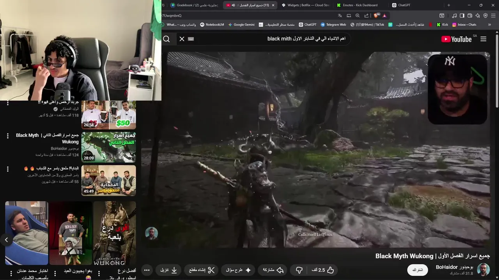Open options for اختبار محمد عدنان short
The image size is (499, 280).
click(x=11, y=273)
